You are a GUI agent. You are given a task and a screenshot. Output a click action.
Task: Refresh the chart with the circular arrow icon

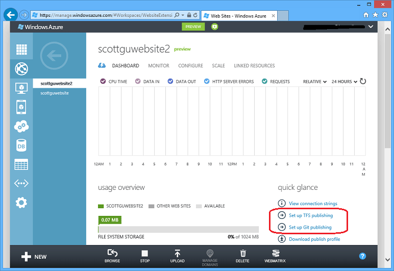point(363,81)
